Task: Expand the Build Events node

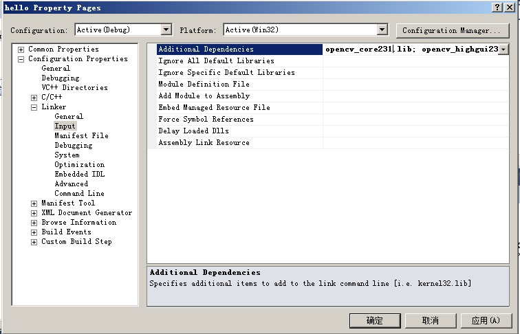Action: pyautogui.click(x=34, y=232)
